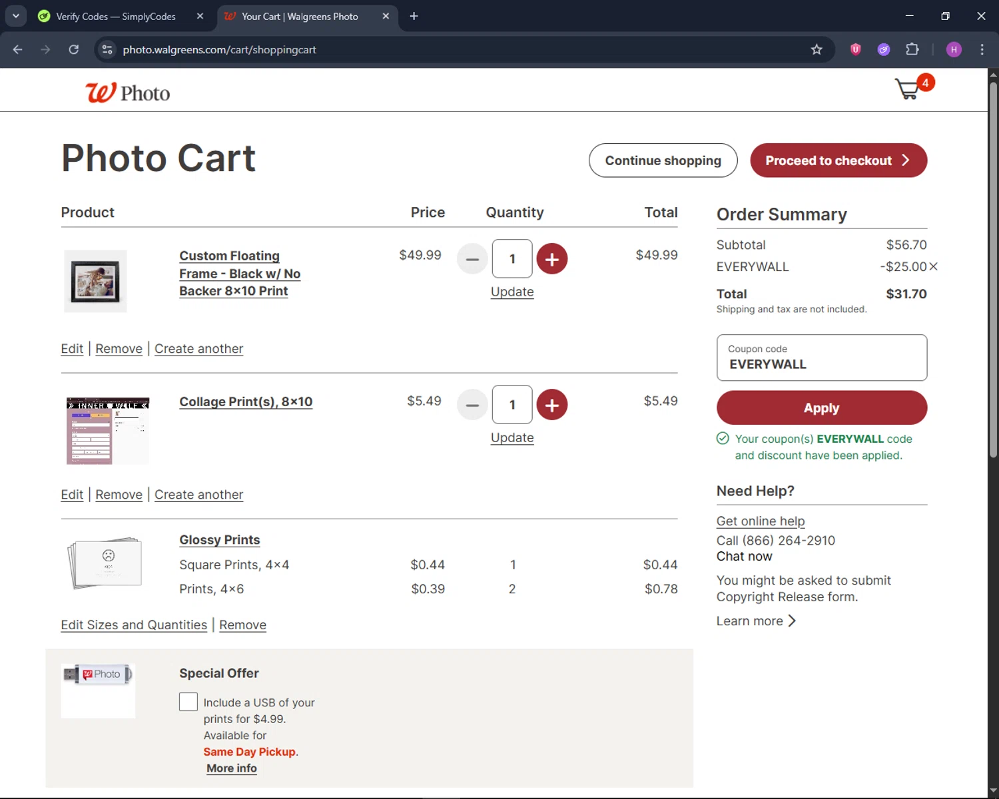Increase quantity of Collage Print 8×10
999x799 pixels.
pyautogui.click(x=551, y=405)
